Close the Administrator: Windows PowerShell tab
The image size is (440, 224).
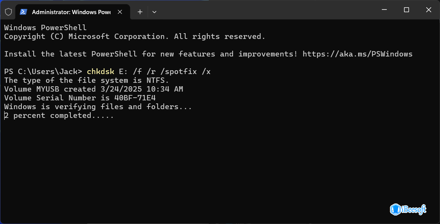pos(120,12)
